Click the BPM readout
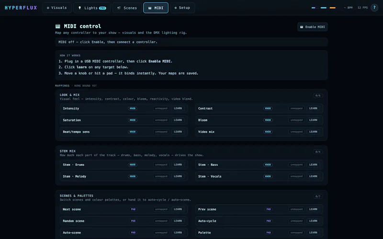383x239 pixels. pos(348,8)
